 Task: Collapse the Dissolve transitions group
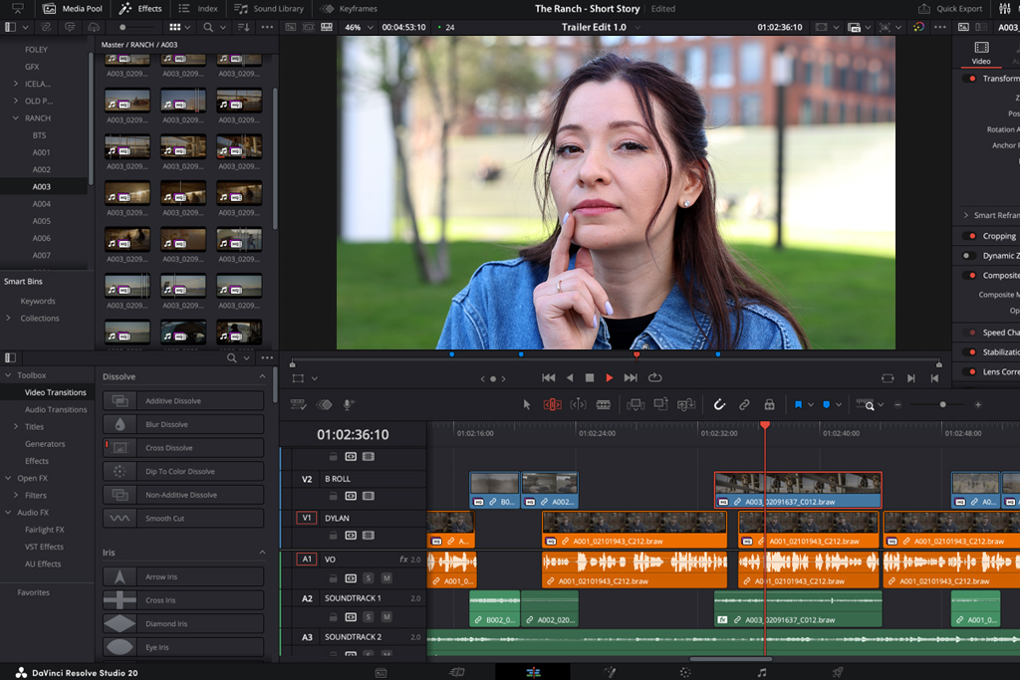262,376
